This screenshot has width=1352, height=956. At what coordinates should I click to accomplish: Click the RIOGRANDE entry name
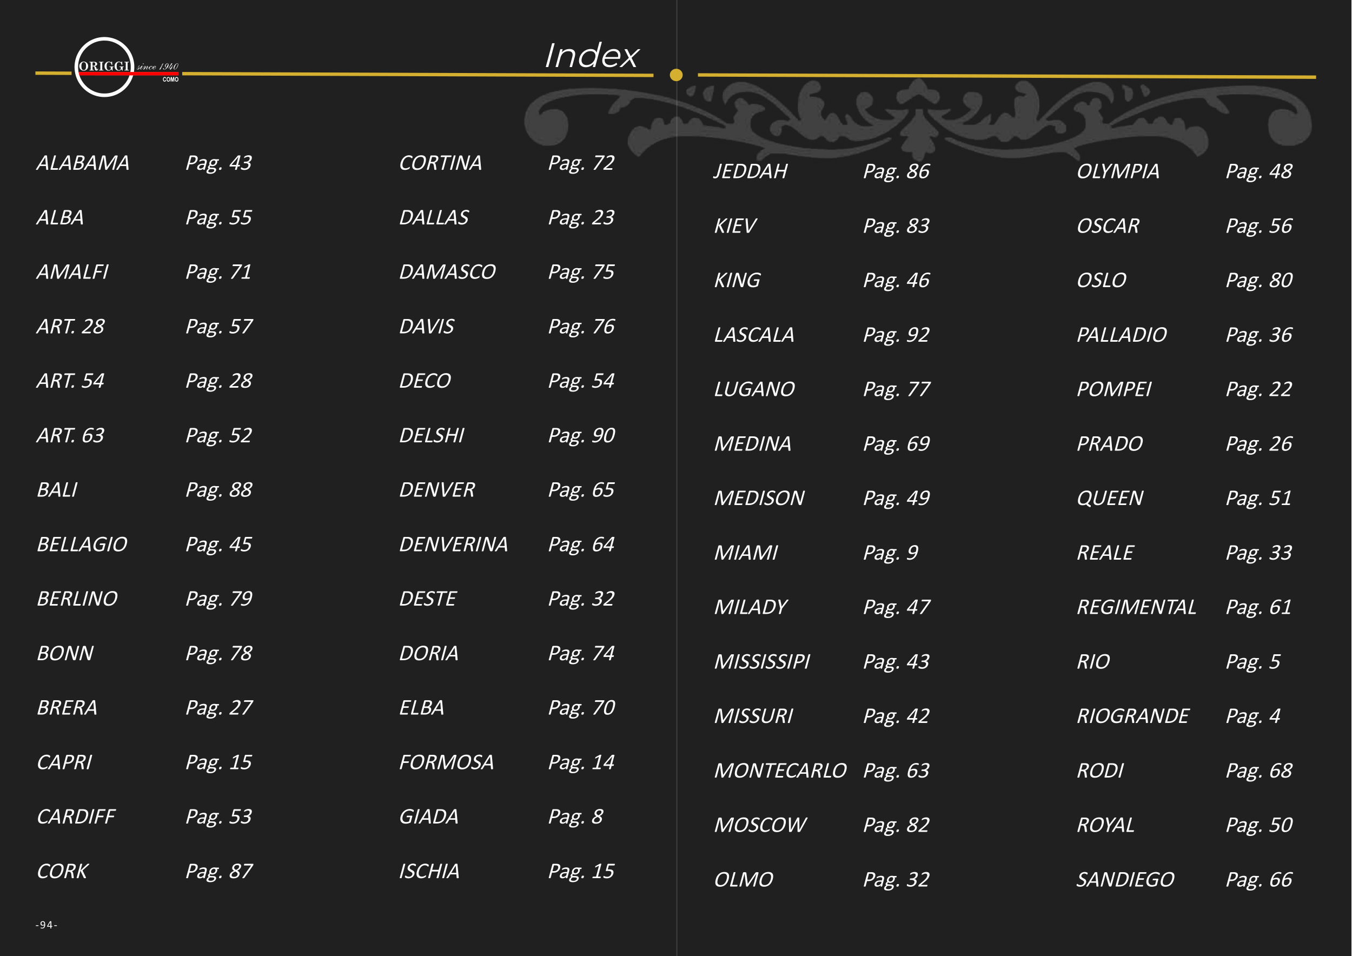(1132, 716)
